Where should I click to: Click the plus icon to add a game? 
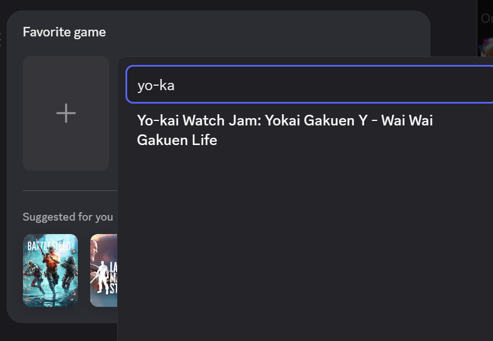point(66,113)
